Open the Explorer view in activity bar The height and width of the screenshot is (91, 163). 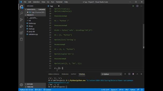pyautogui.click(x=21, y=7)
